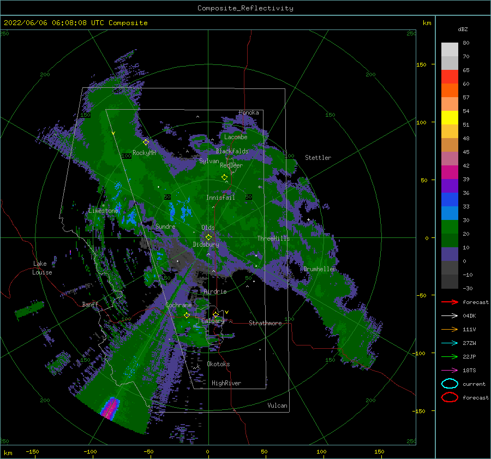Screen dimensions: 491x459
Task: Click the Ponoka city label
Action: [249, 112]
